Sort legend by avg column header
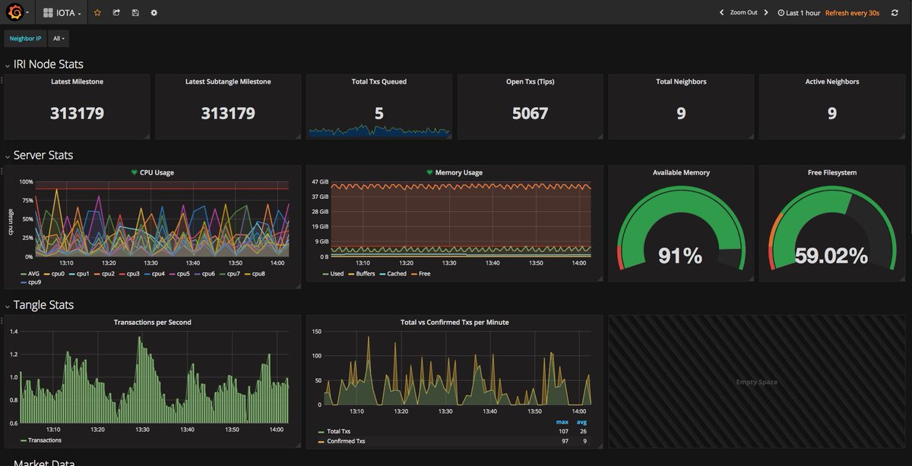The image size is (912, 466). [582, 422]
